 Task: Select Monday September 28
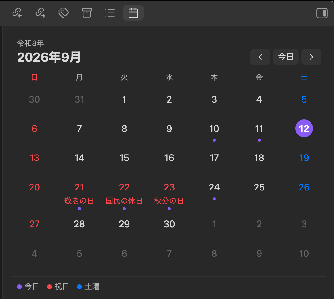[x=79, y=224]
